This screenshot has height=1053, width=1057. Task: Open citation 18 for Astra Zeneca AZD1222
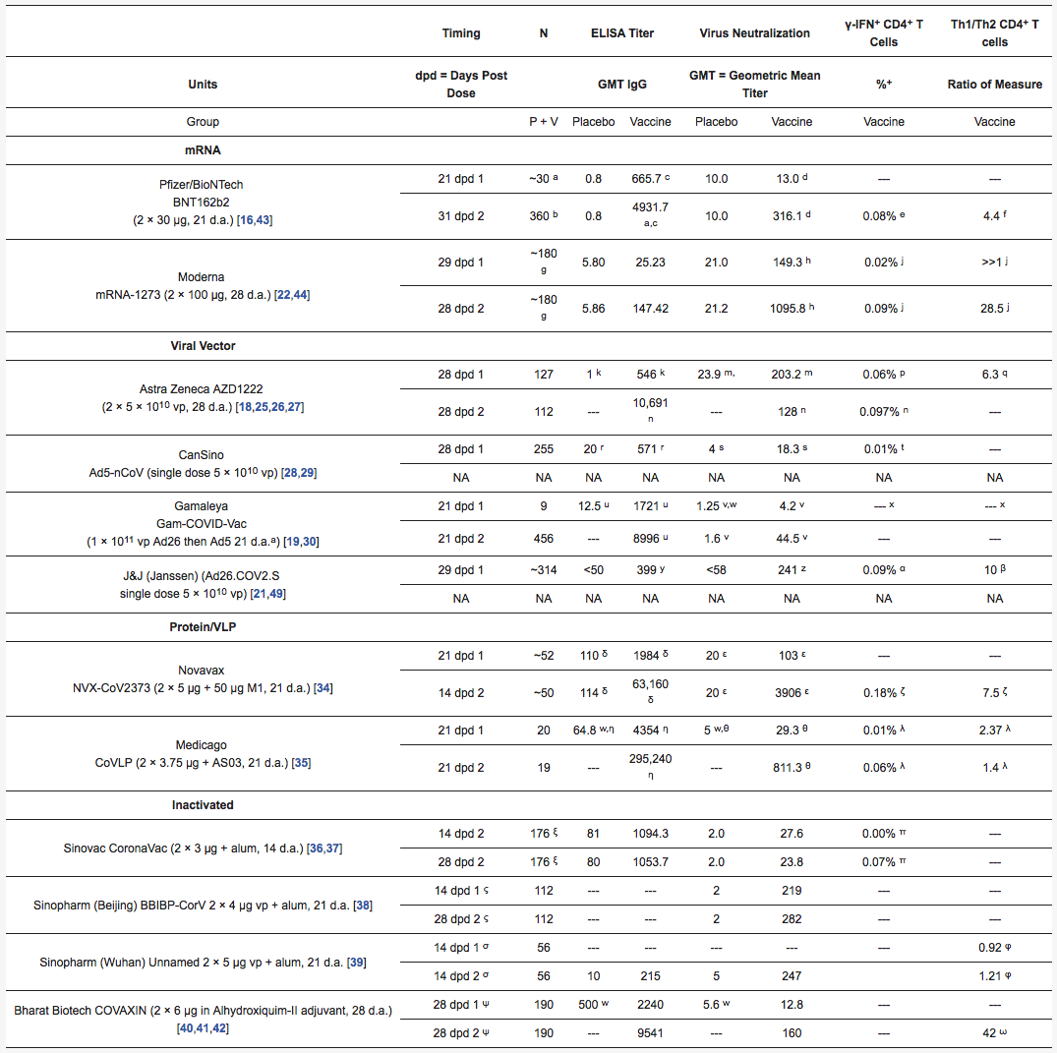tap(246, 407)
